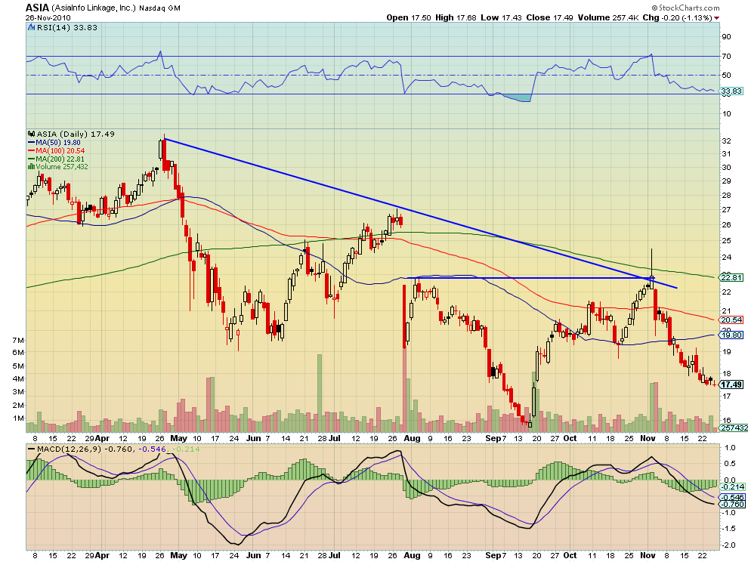The image size is (748, 562).
Task: Click the purple -0.546 signal value in MACD legend
Action: pyautogui.click(x=152, y=449)
